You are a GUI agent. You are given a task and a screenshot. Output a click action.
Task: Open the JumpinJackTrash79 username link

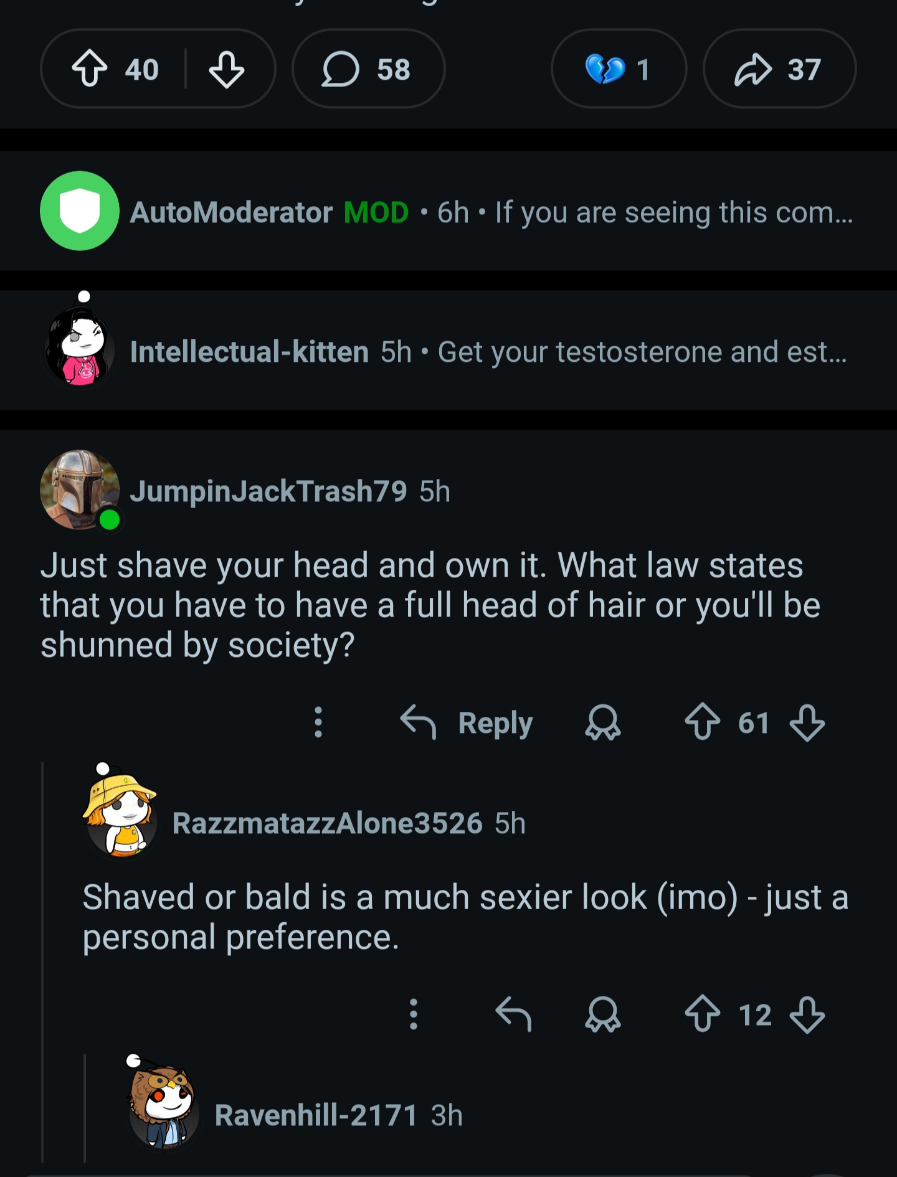(x=268, y=491)
